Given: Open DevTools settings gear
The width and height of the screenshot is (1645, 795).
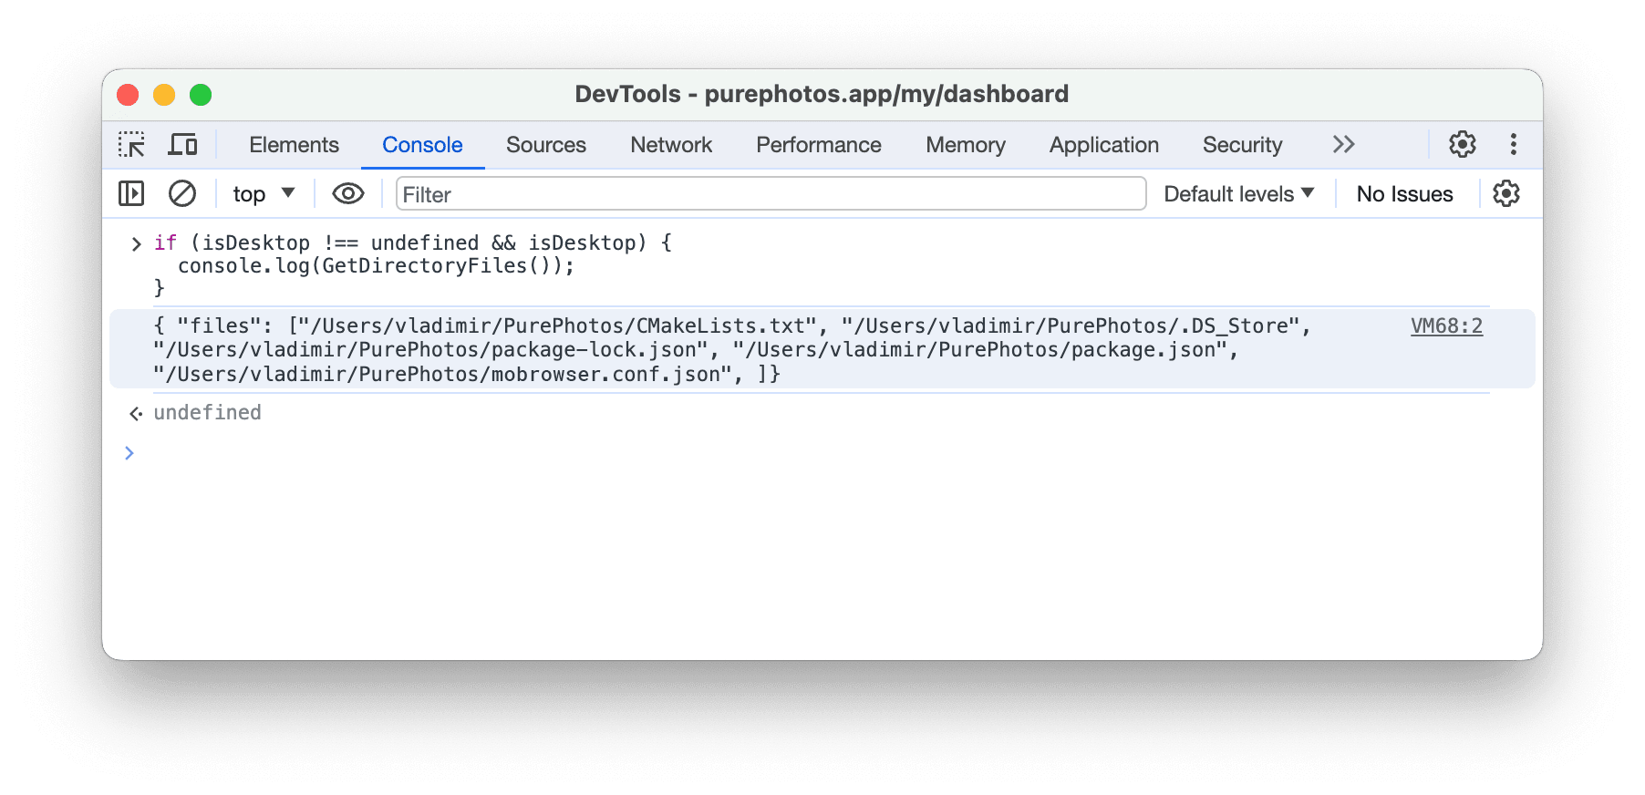Looking at the screenshot, I should click(1462, 144).
